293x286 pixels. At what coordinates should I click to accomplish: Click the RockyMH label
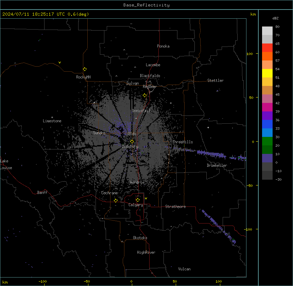(x=83, y=77)
